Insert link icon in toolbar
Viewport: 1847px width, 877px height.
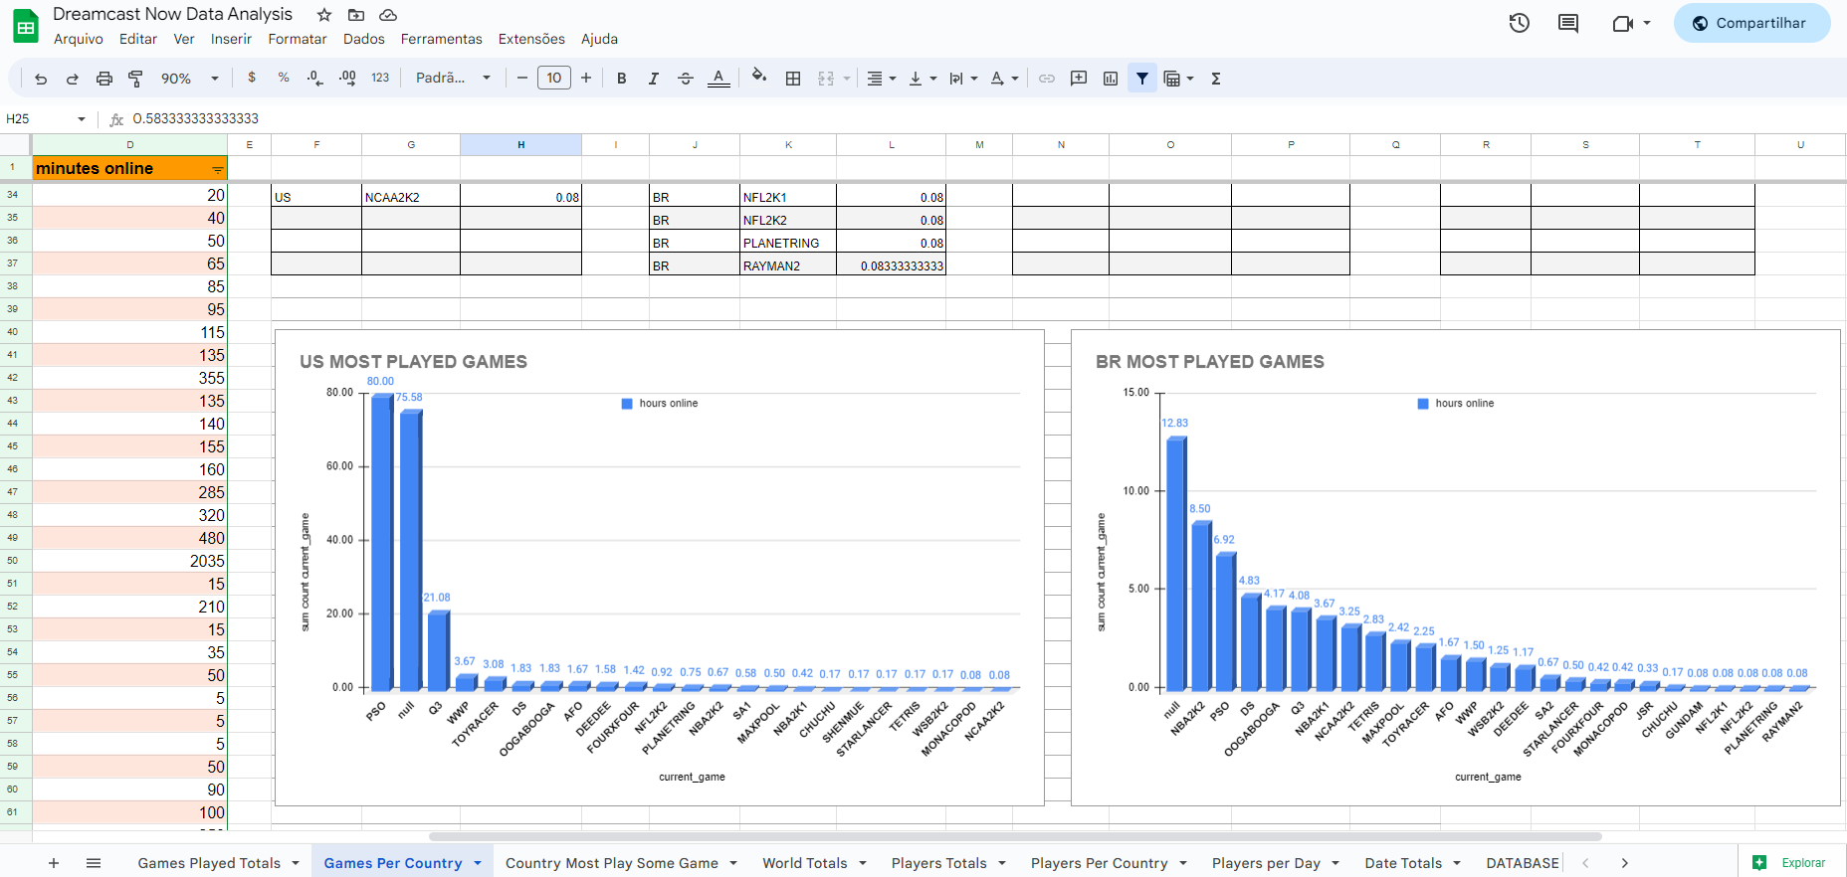point(1047,79)
